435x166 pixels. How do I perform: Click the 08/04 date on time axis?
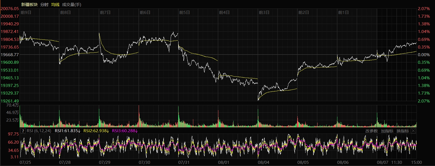(263, 162)
